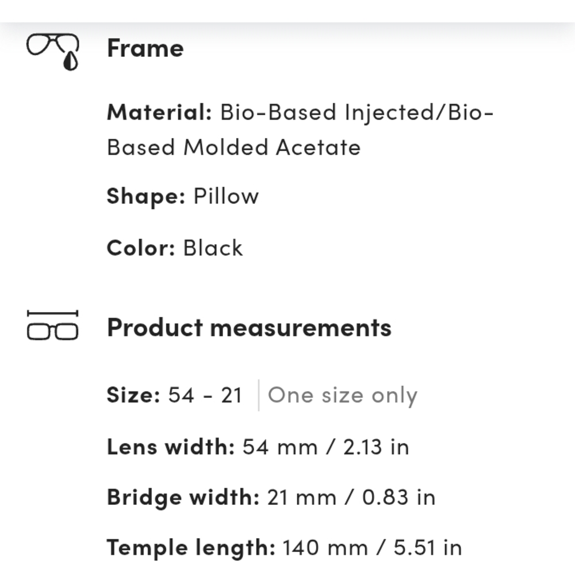Select the 54 mm / 2.13 in value
This screenshot has width=575, height=575.
(325, 447)
